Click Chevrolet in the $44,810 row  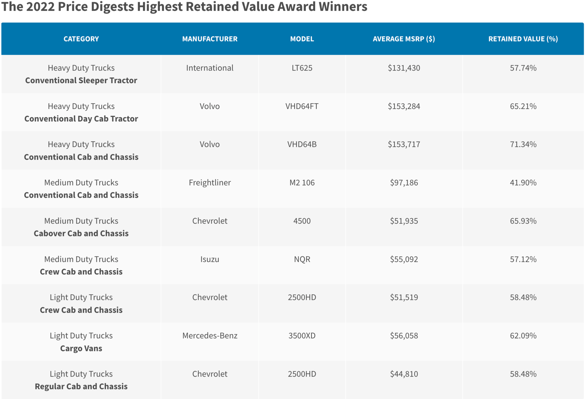click(x=210, y=374)
